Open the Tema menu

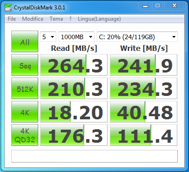coord(56,19)
